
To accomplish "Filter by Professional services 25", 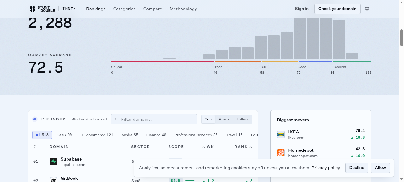I will point(196,135).
